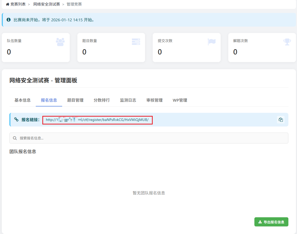Click the 导出报名信息 export button

point(271,222)
